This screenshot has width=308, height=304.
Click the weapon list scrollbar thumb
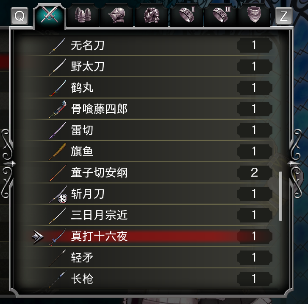280,196
